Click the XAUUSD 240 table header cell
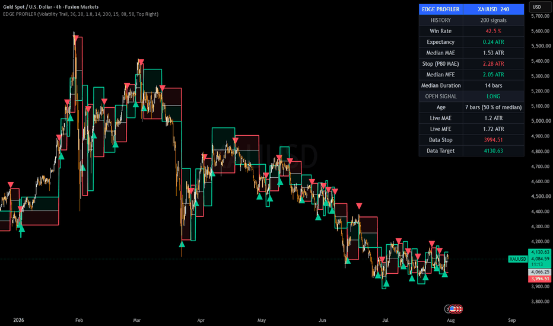The image size is (553, 326). click(494, 9)
